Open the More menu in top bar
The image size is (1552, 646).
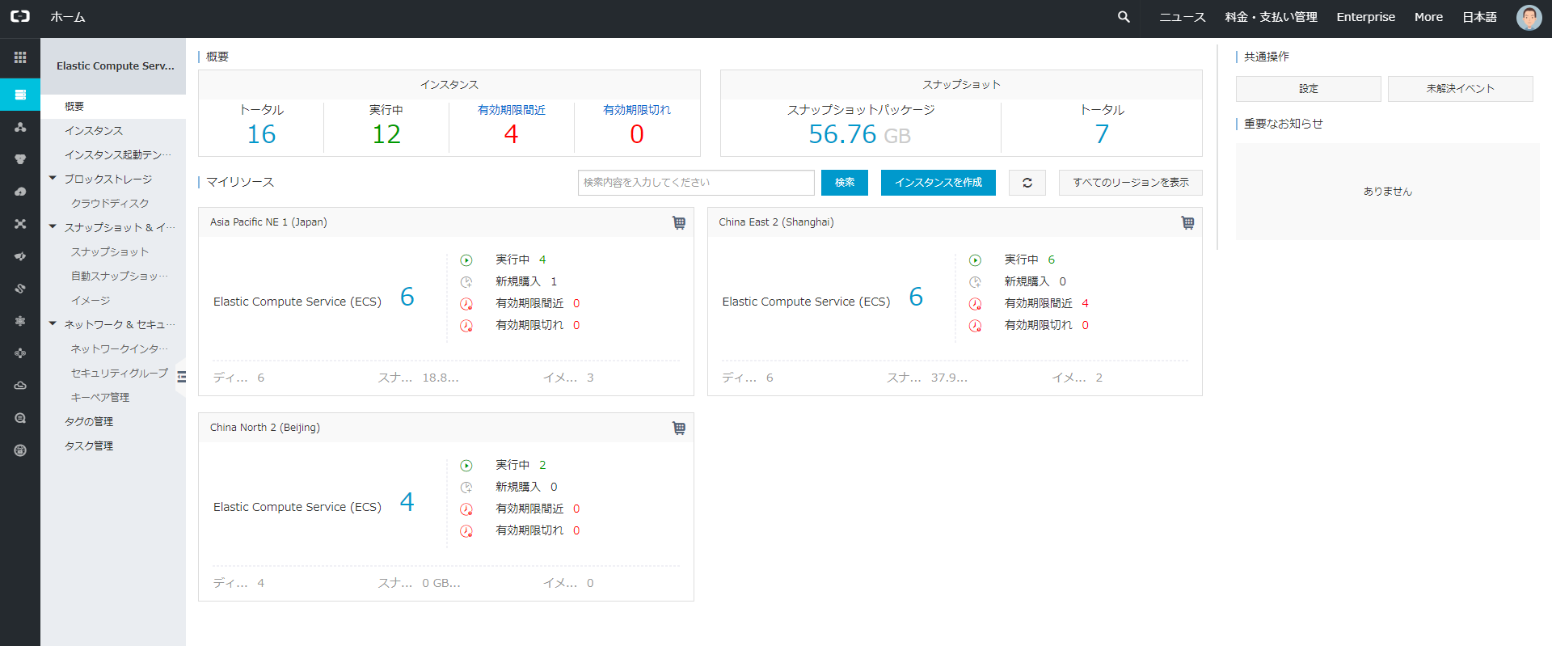tap(1428, 17)
